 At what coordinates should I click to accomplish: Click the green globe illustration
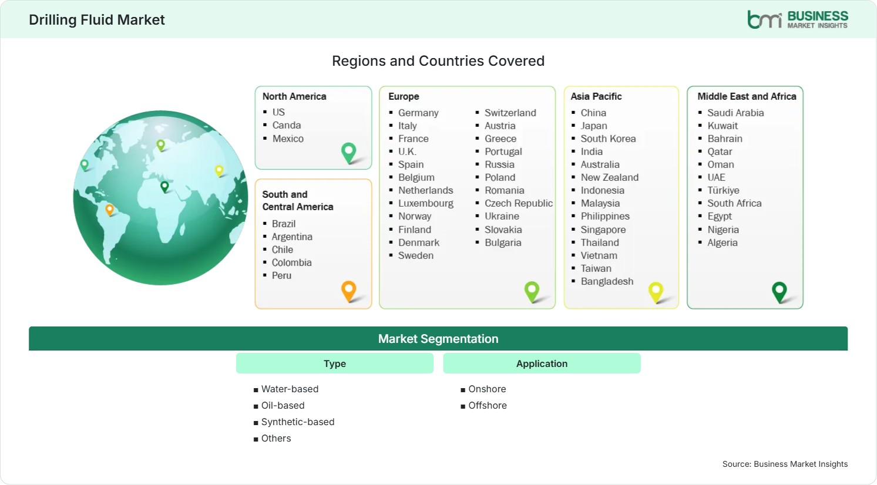(160, 198)
